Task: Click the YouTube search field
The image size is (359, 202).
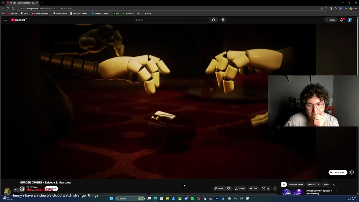Action: pos(172,20)
